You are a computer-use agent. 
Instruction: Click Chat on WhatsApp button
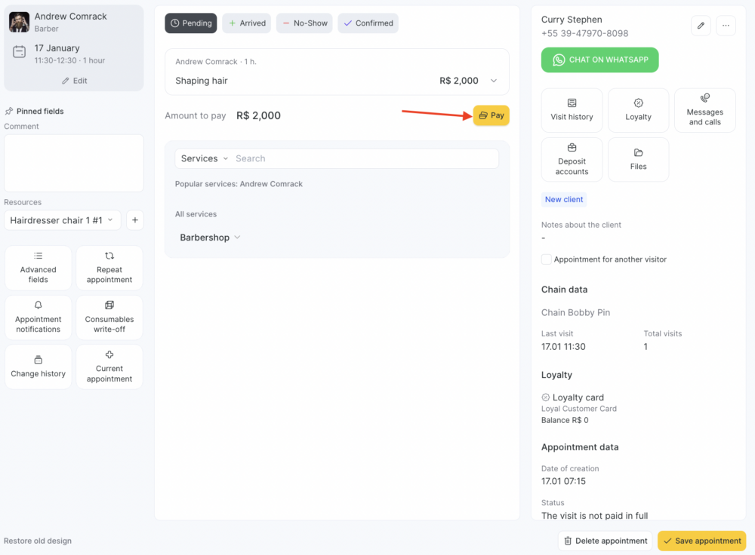tap(600, 60)
